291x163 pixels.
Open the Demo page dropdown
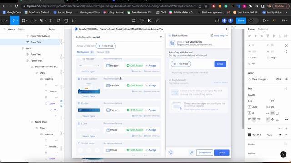(x=53, y=29)
